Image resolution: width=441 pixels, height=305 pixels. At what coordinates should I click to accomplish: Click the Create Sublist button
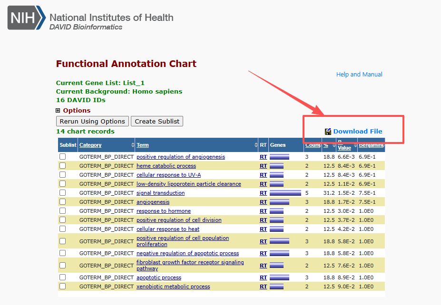click(x=157, y=121)
